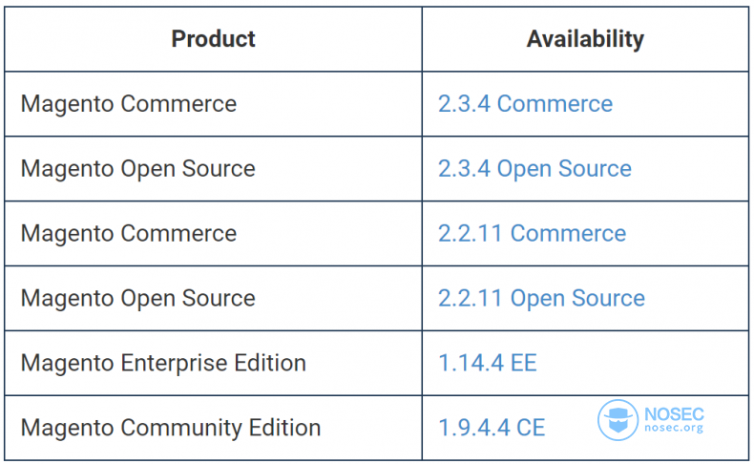Select Magento Commerce text in the 2.2.11 row
Screen dimensions: 754x464
(129, 233)
